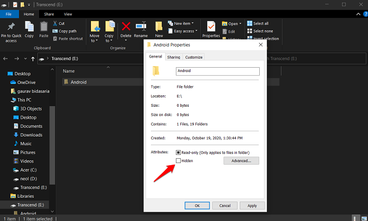Expand the New item dropdown
Viewport: 368px width, 221px height.
pyautogui.click(x=193, y=23)
